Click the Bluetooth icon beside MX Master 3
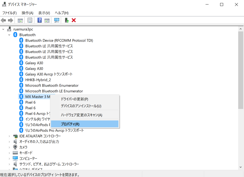Viewport: 244px width, 177px height. click(x=21, y=97)
